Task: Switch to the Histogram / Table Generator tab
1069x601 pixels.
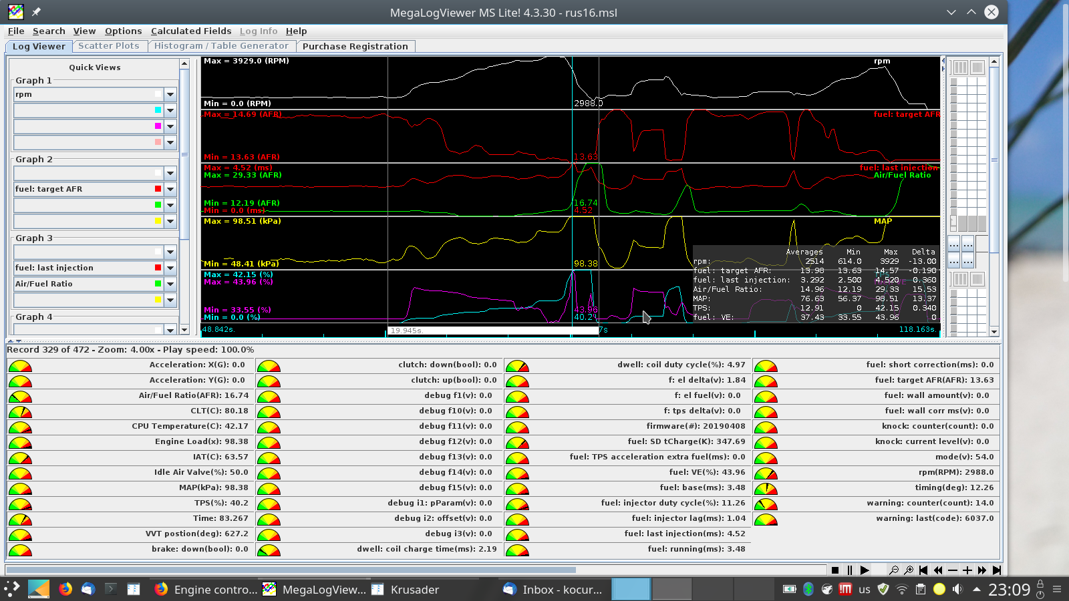Action: pyautogui.click(x=221, y=46)
